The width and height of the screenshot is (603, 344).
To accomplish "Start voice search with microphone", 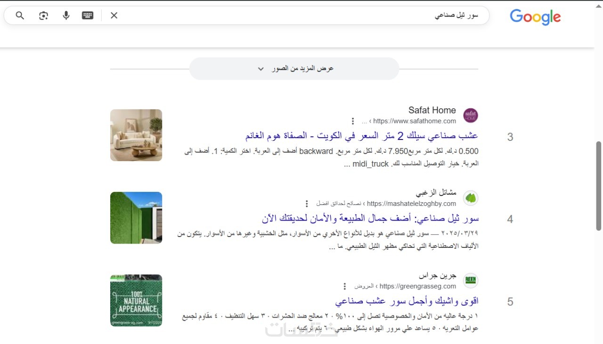I will coord(66,16).
